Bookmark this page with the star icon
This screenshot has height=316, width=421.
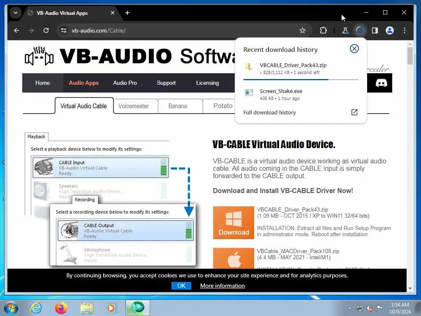(x=303, y=30)
